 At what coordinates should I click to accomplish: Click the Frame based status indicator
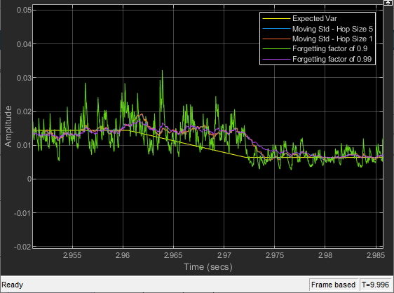(333, 285)
